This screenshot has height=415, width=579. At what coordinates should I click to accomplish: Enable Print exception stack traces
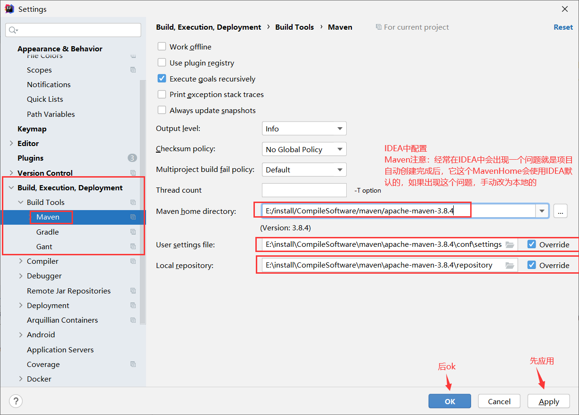162,94
